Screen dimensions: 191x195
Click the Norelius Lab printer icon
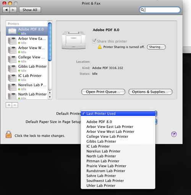(x=12, y=87)
